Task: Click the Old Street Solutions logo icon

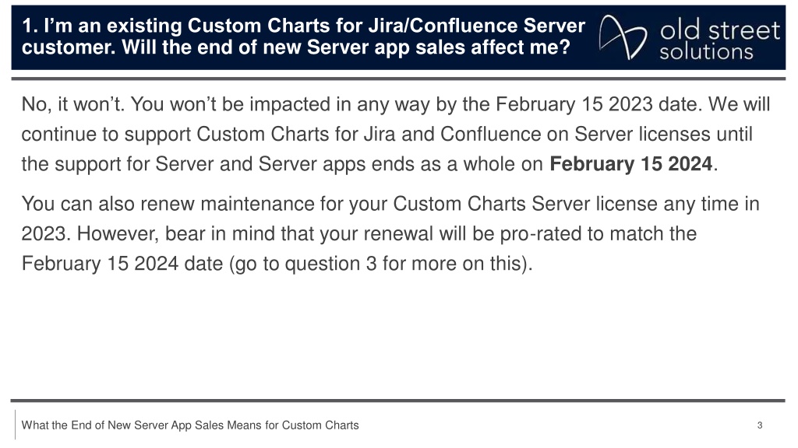Action: click(623, 37)
